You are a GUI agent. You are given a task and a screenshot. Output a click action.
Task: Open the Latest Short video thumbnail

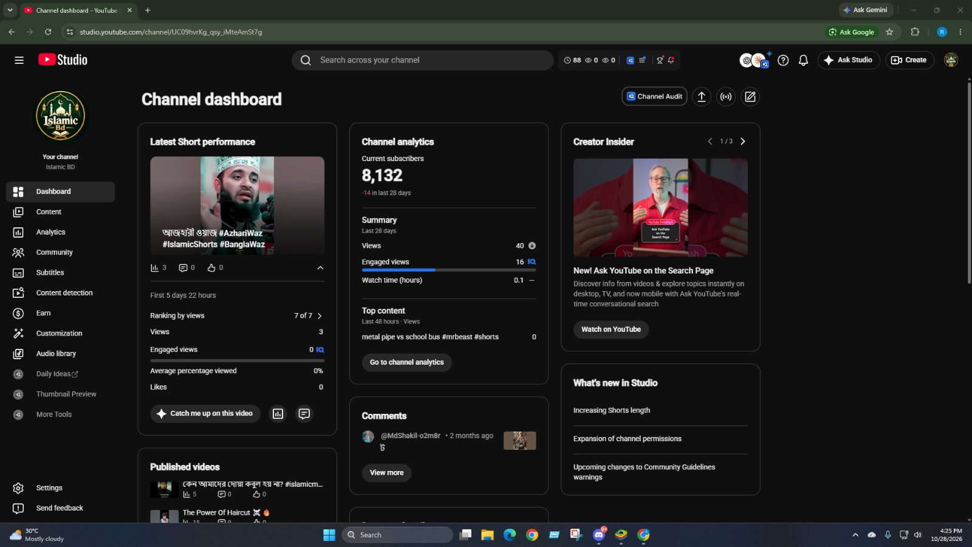[237, 205]
